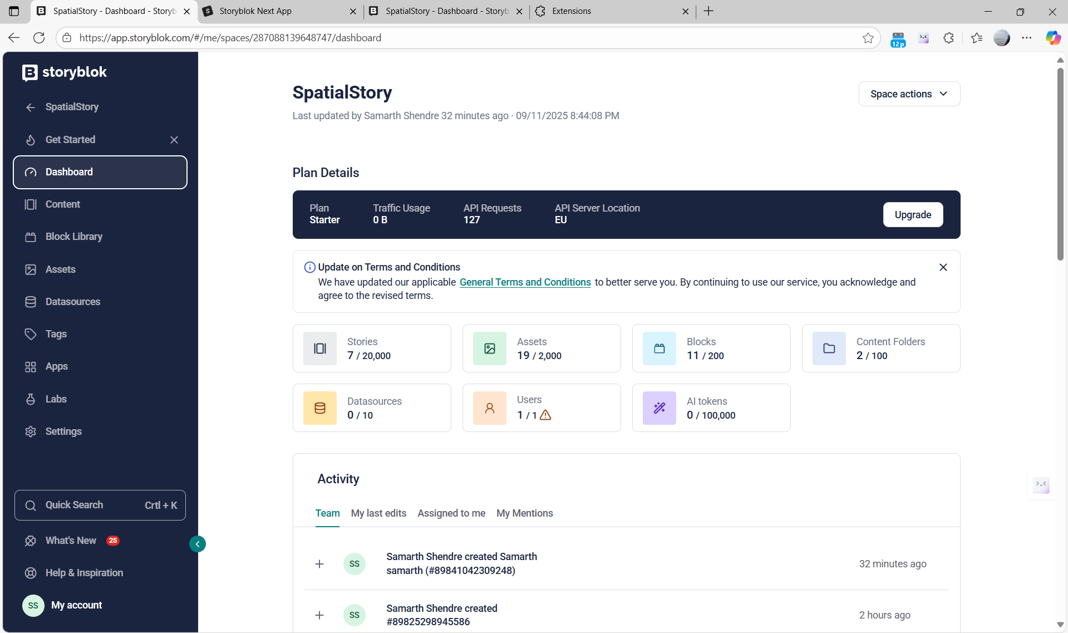Open the Assets sidebar section
This screenshot has width=1068, height=633.
(100, 269)
